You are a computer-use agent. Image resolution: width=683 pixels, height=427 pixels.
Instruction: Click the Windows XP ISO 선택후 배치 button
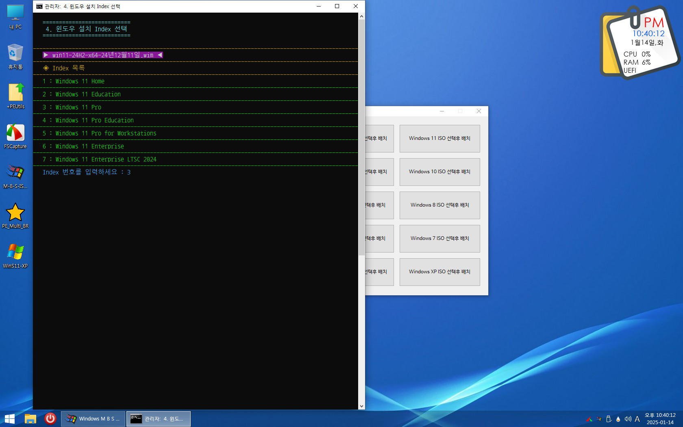pyautogui.click(x=439, y=272)
